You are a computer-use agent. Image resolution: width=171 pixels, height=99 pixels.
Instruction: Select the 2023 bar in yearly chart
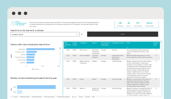pyautogui.click(x=37, y=87)
